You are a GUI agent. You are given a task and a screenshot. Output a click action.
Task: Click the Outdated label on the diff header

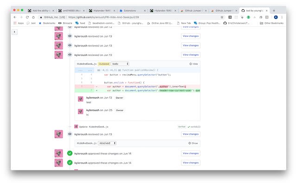104,64
